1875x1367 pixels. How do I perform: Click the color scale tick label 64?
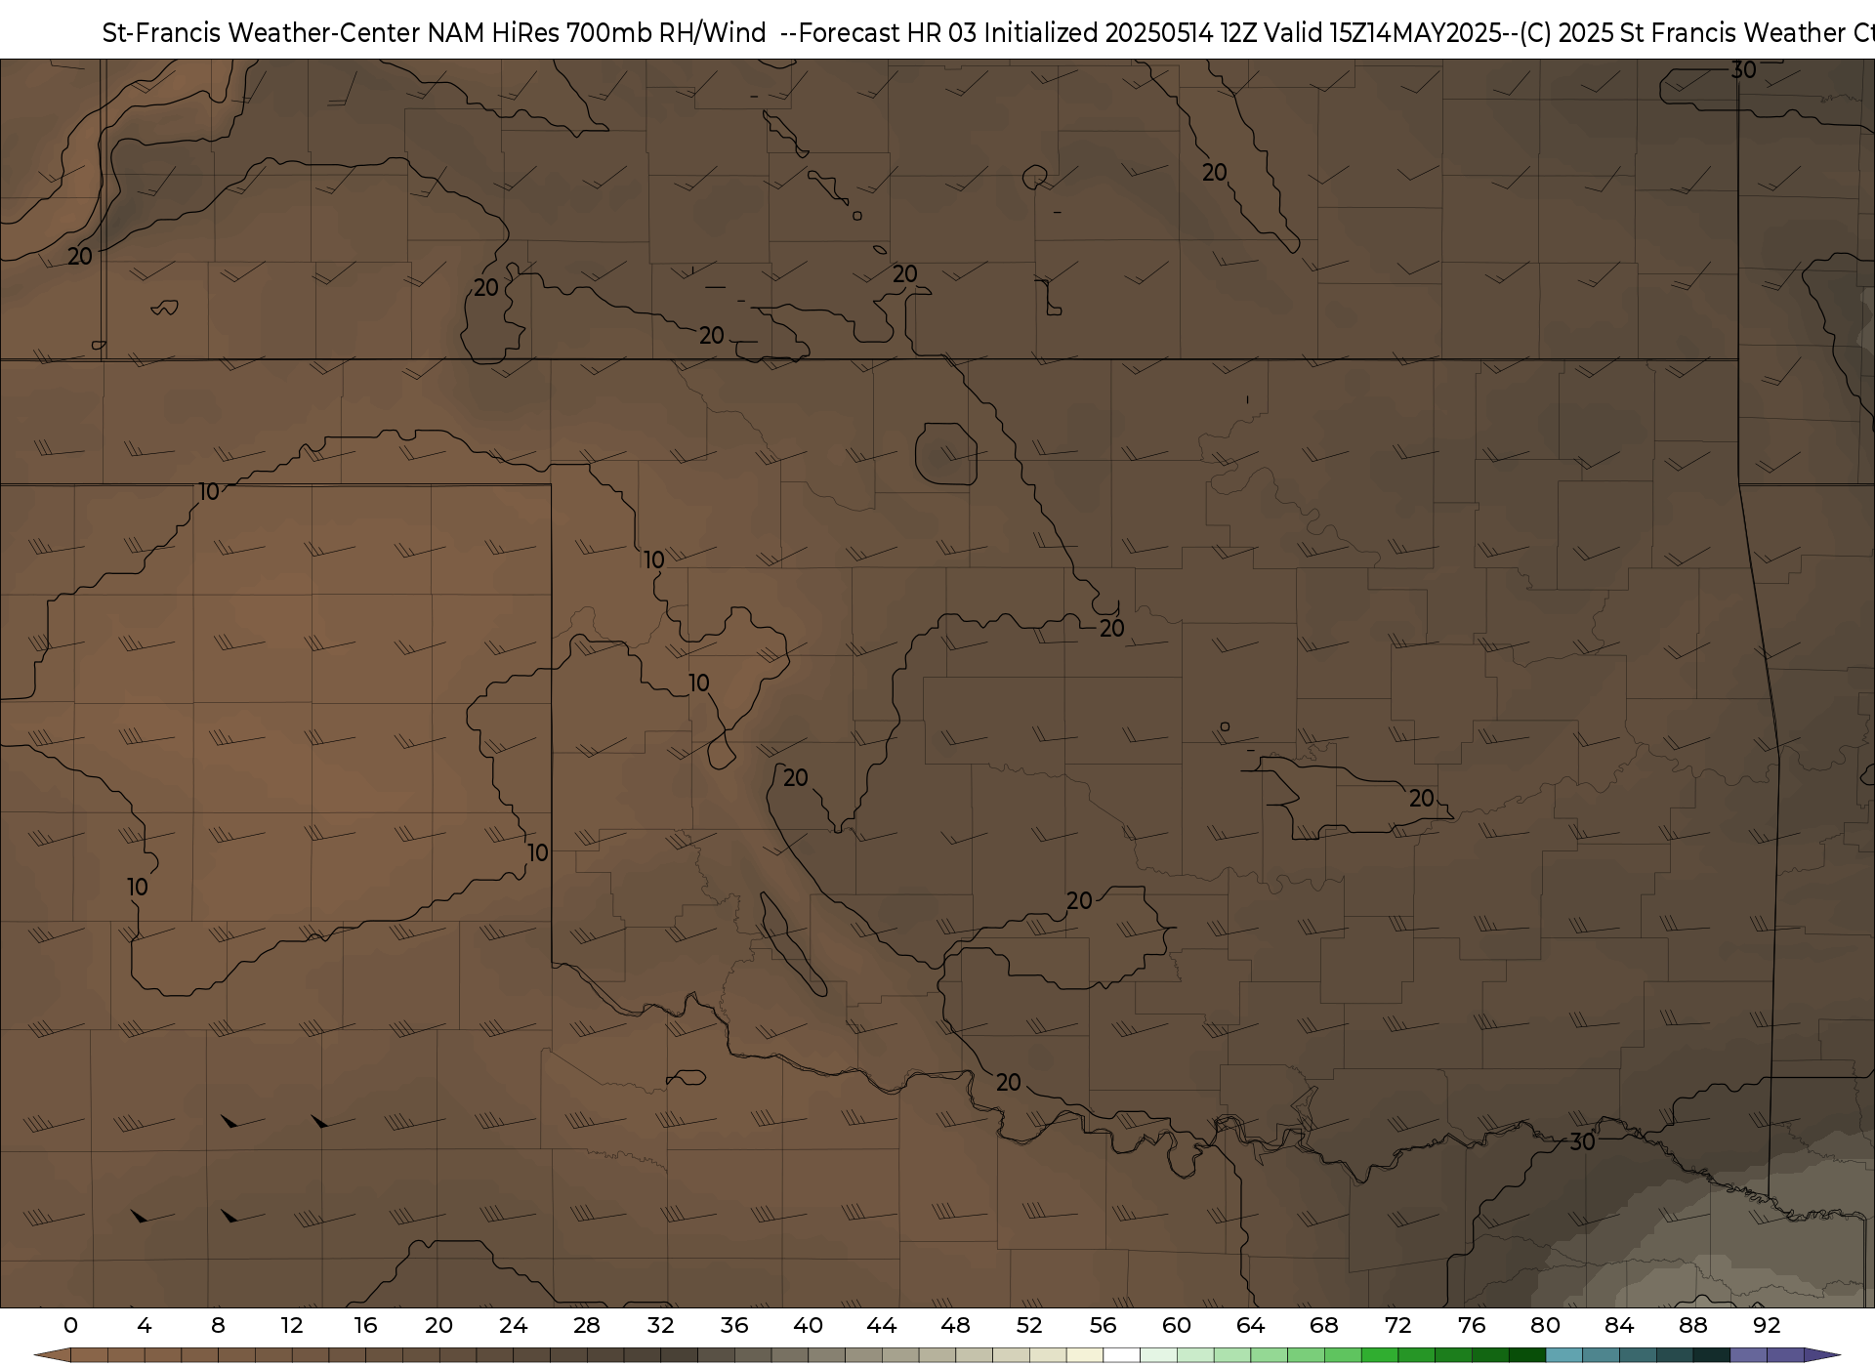click(x=1251, y=1325)
